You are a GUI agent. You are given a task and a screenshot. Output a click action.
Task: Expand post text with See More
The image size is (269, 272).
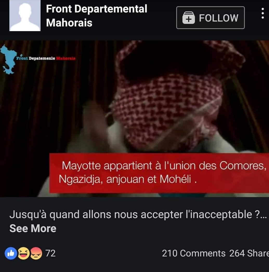point(33,228)
